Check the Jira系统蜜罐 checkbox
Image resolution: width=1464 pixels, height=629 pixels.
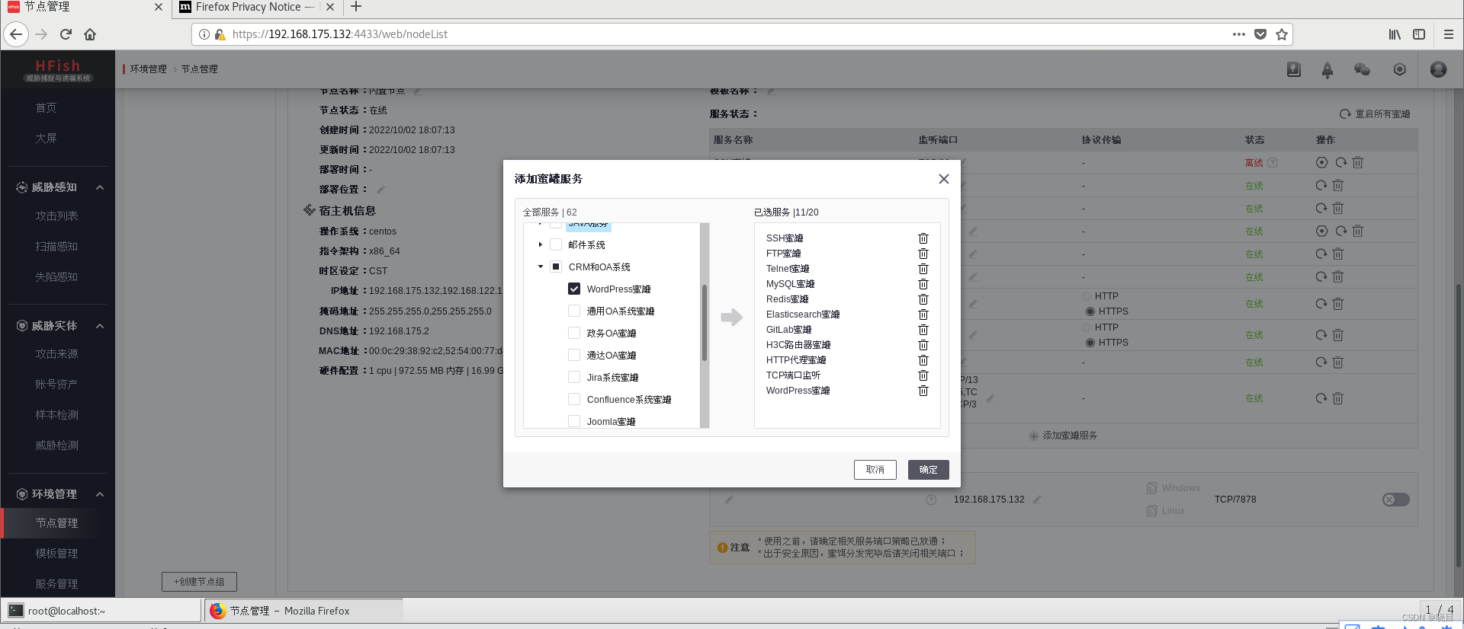coord(574,377)
